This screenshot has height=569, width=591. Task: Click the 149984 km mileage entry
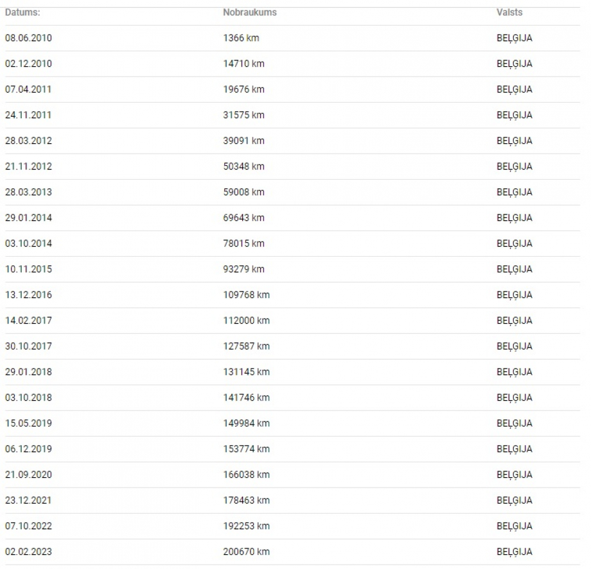tap(246, 423)
